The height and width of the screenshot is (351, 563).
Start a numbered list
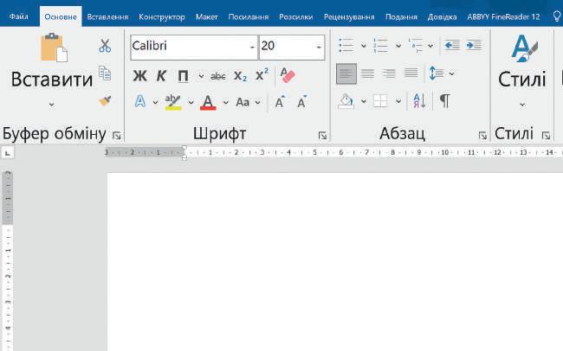coord(380,46)
